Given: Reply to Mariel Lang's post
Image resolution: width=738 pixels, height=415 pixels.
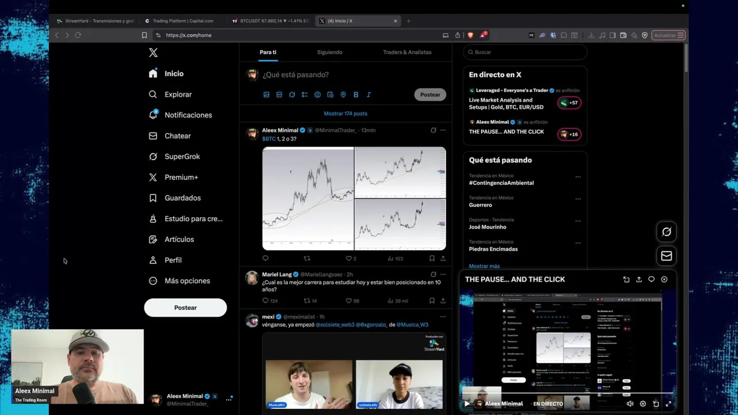Looking at the screenshot, I should [270, 300].
